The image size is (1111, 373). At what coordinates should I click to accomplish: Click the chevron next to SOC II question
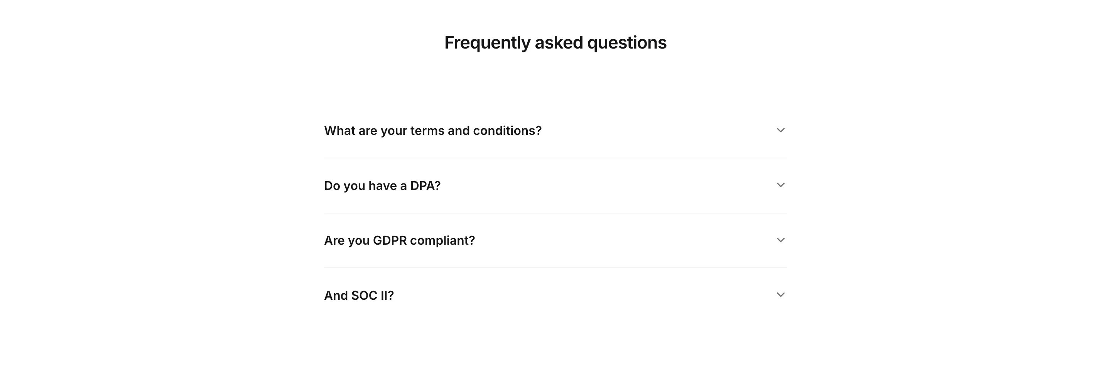(x=781, y=295)
